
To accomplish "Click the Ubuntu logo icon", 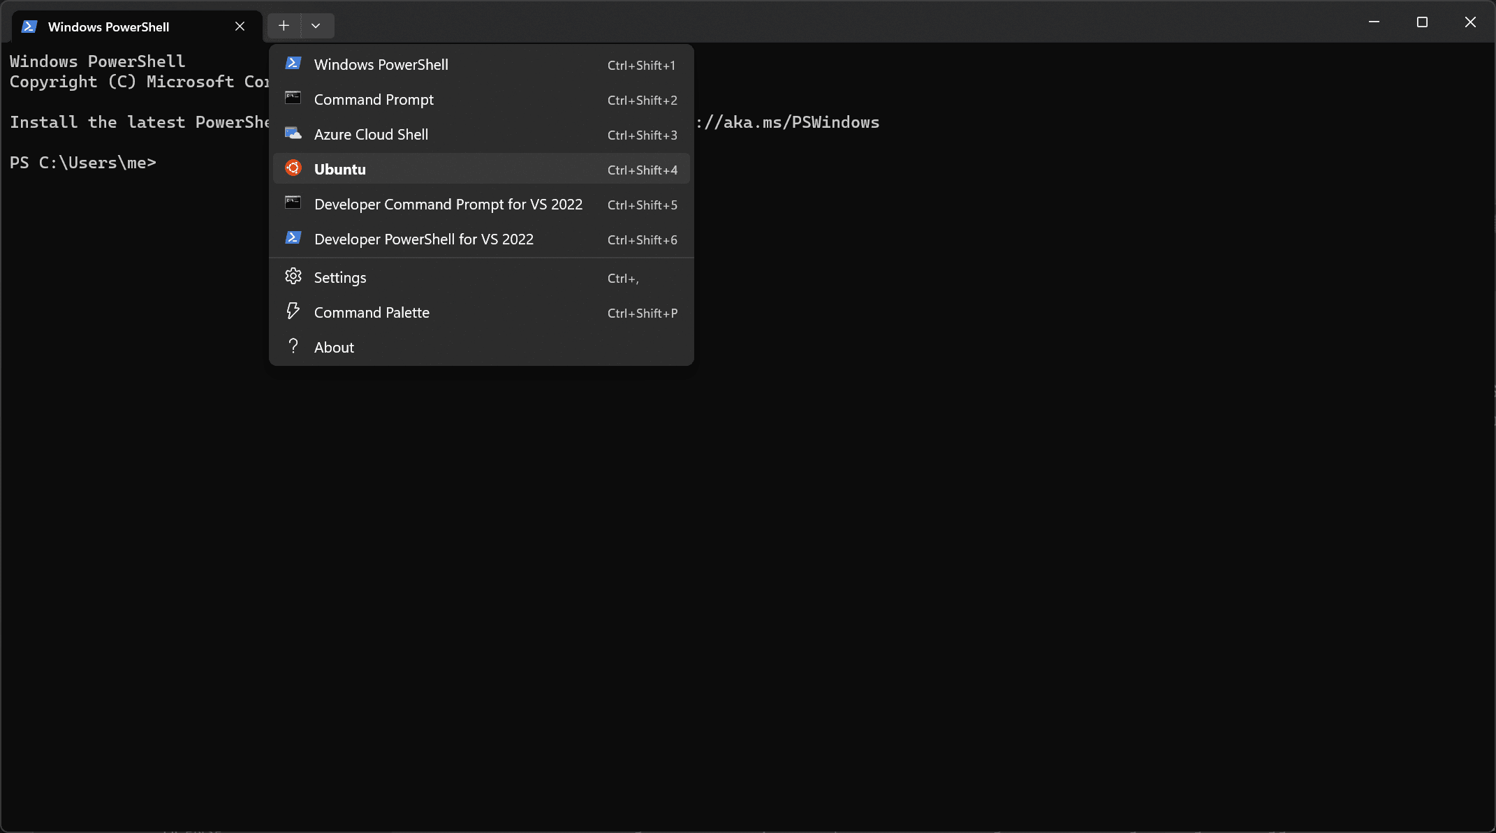I will point(293,168).
